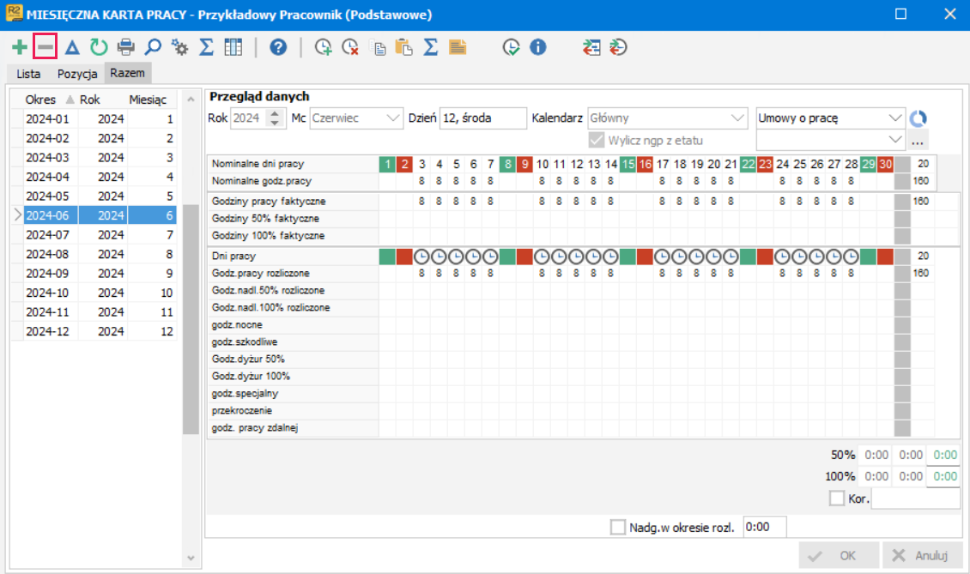The image size is (970, 574).
Task: Open the Umowy o pracę dropdown
Action: [829, 118]
